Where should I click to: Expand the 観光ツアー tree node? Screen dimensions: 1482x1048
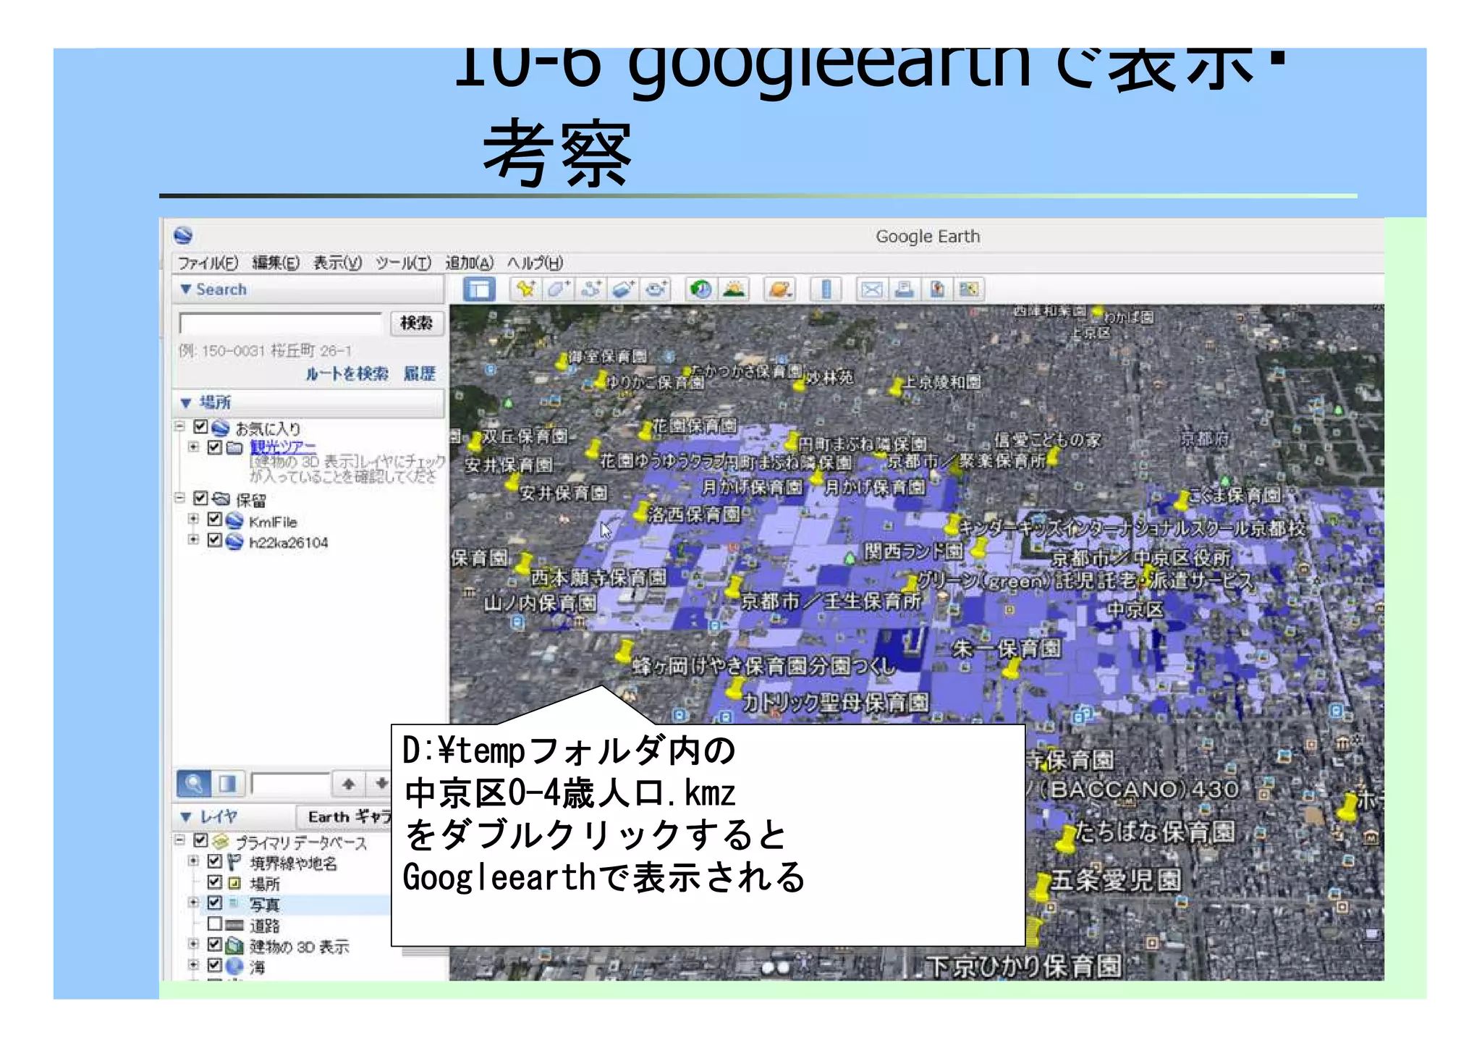click(x=193, y=447)
